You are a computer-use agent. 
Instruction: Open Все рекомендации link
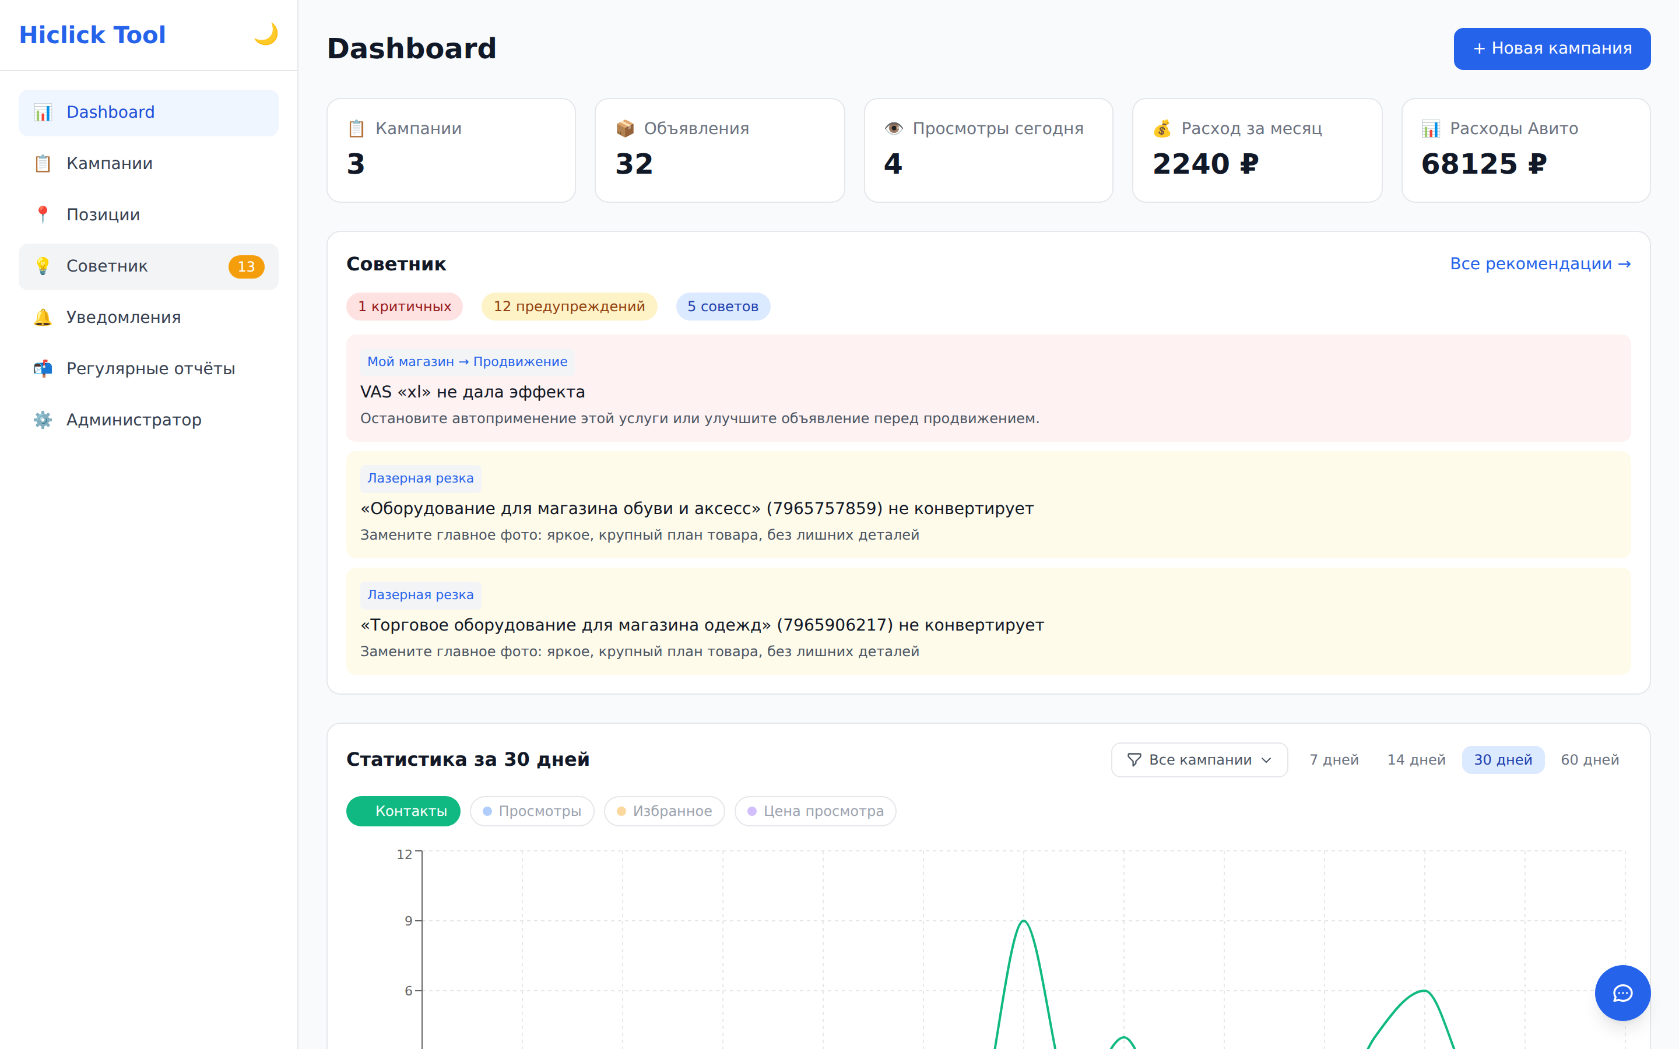point(1540,265)
